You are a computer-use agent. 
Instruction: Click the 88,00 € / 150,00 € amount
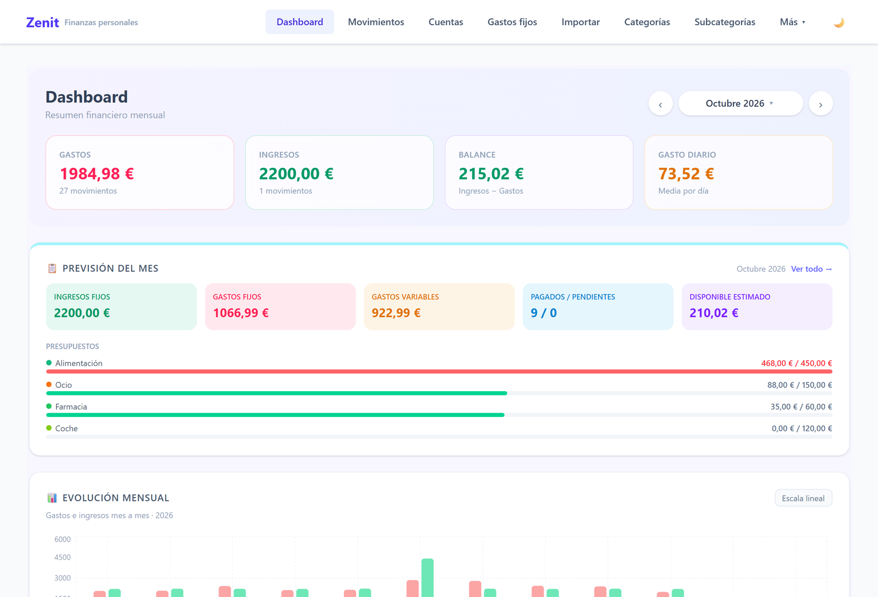pos(800,385)
